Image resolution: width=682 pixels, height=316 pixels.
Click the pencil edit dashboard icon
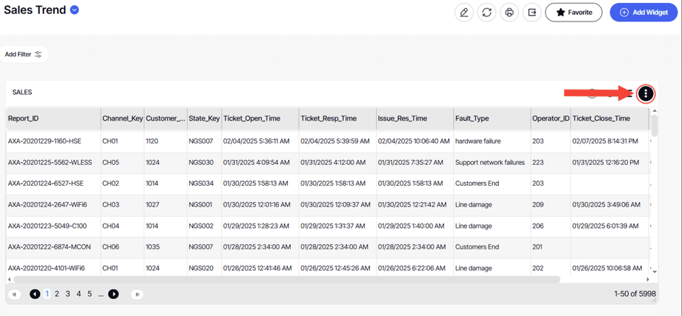click(x=464, y=13)
